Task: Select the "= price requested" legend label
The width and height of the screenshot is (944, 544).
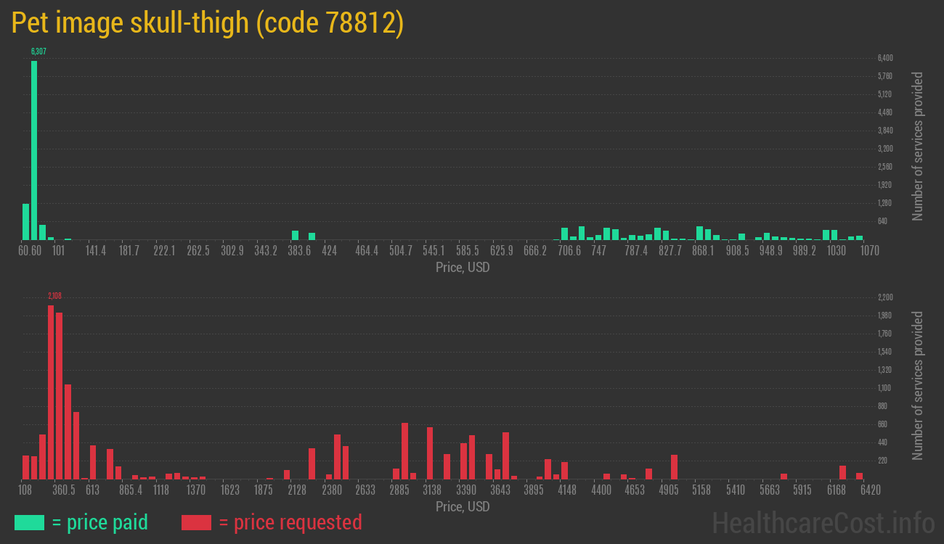Action: point(290,522)
